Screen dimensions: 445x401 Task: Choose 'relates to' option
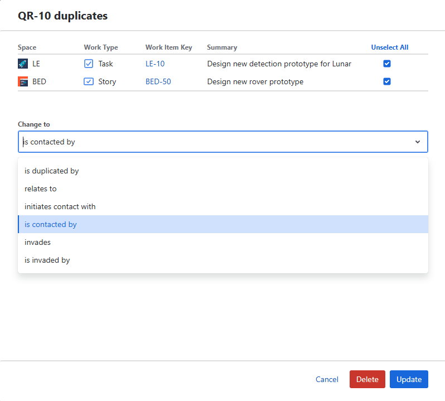point(223,189)
